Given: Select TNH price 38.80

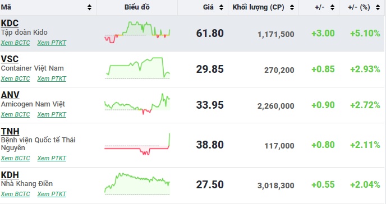Looking at the screenshot, I should click(210, 145).
